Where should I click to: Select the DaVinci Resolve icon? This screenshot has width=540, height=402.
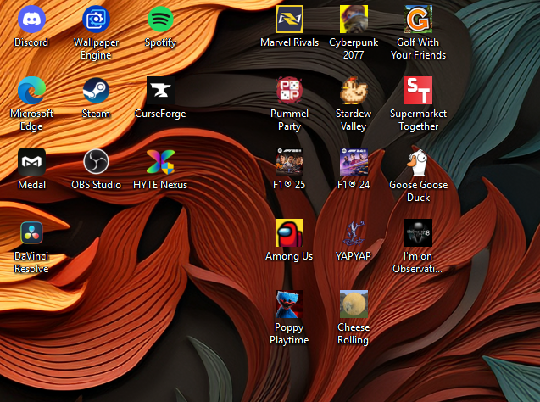pyautogui.click(x=31, y=233)
